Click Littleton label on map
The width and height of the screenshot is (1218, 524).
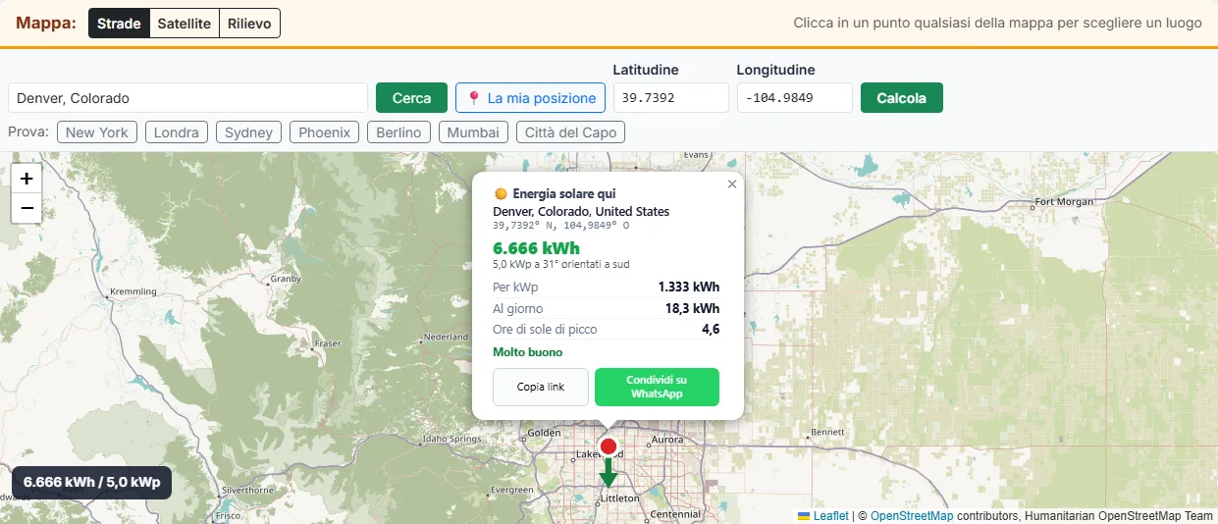pyautogui.click(x=619, y=498)
